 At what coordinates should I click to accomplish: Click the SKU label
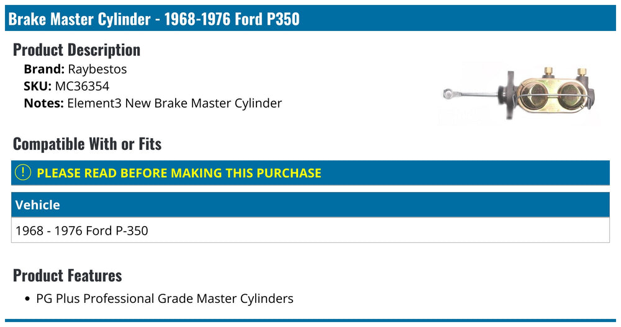click(38, 86)
